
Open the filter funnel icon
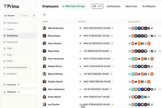click(x=44, y=15)
